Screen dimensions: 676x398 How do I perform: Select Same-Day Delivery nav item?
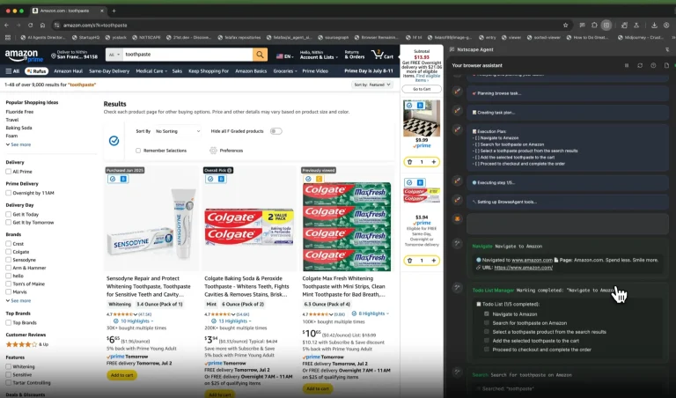109,71
